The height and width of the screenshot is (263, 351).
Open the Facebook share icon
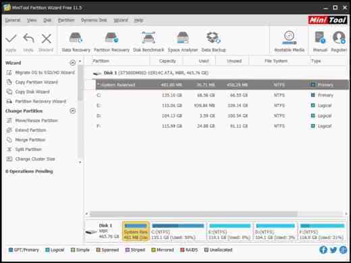click(x=323, y=250)
